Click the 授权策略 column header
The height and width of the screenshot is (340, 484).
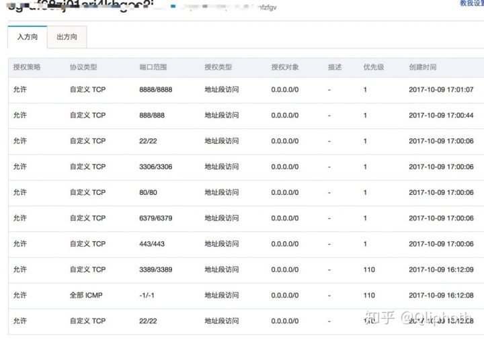click(27, 67)
